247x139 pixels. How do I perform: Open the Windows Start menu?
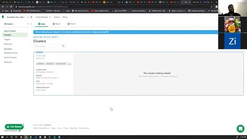tap(2, 137)
